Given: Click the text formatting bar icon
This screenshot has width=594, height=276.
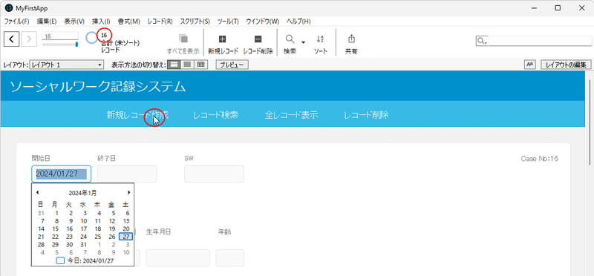Looking at the screenshot, I should coord(529,65).
